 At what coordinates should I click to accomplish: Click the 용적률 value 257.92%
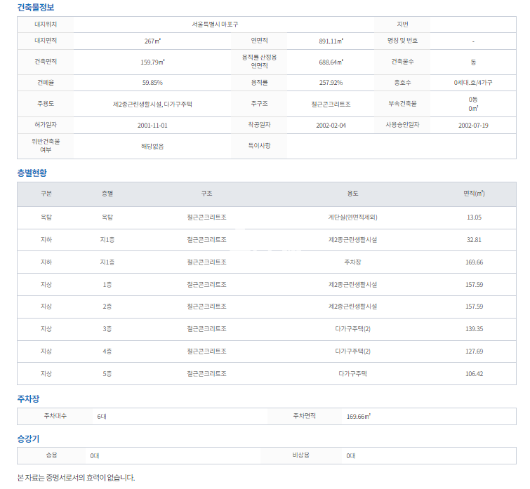(331, 83)
